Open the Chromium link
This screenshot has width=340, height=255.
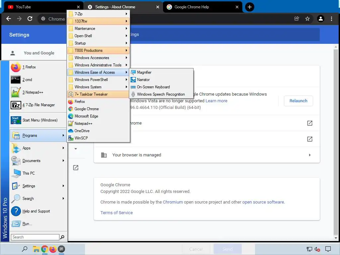tap(173, 202)
